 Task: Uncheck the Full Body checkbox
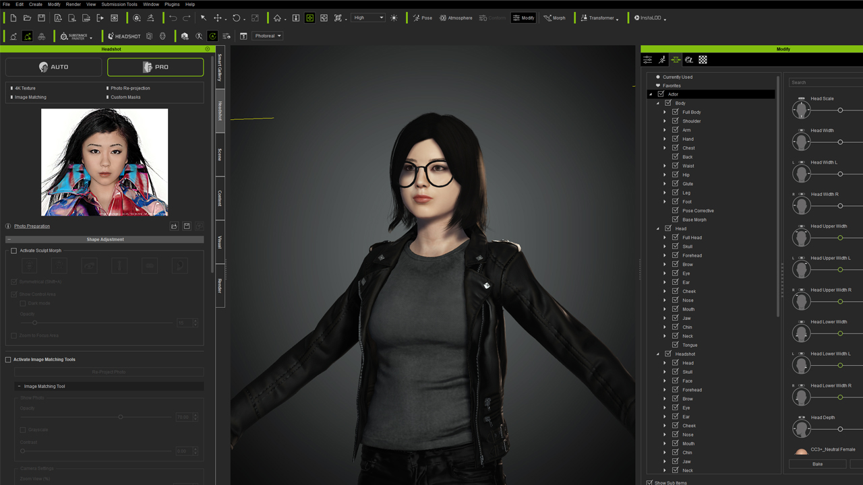point(675,112)
